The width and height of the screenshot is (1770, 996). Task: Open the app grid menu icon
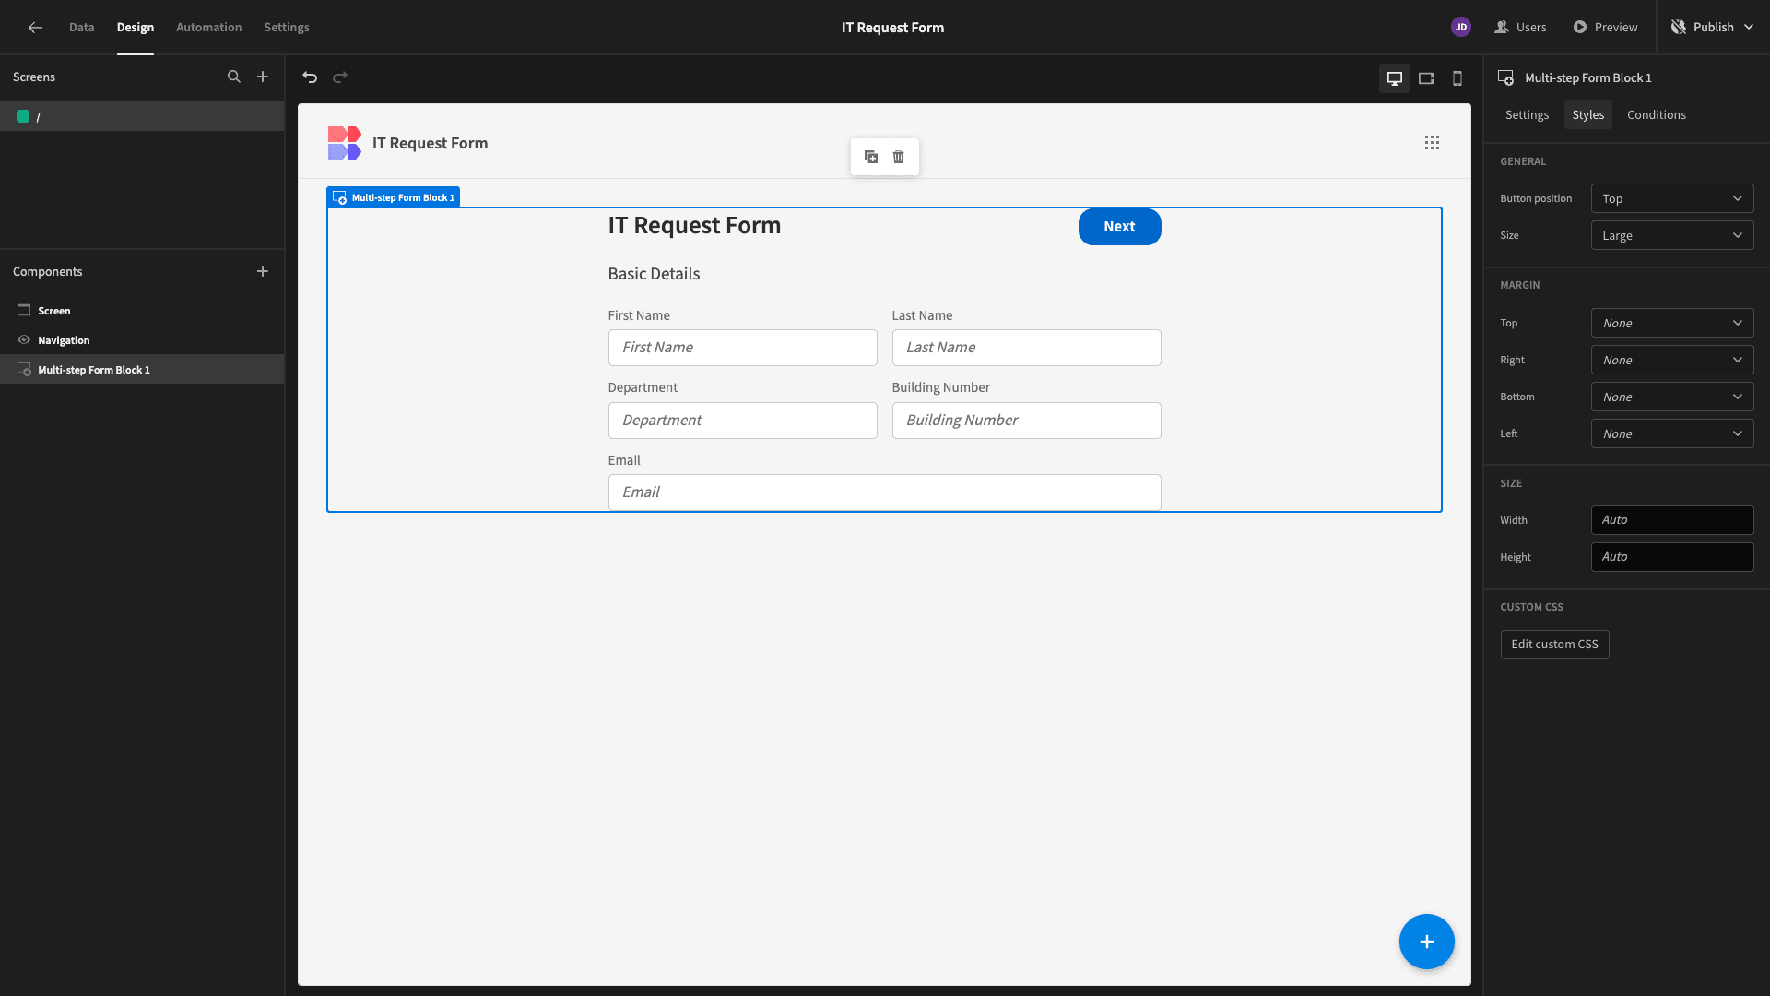click(x=1432, y=143)
